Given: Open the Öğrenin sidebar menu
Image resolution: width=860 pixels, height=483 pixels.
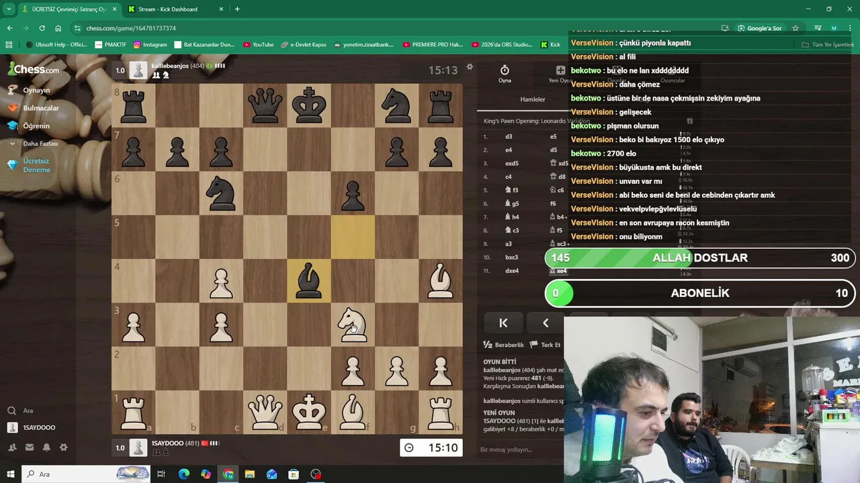Looking at the screenshot, I should (x=29, y=125).
